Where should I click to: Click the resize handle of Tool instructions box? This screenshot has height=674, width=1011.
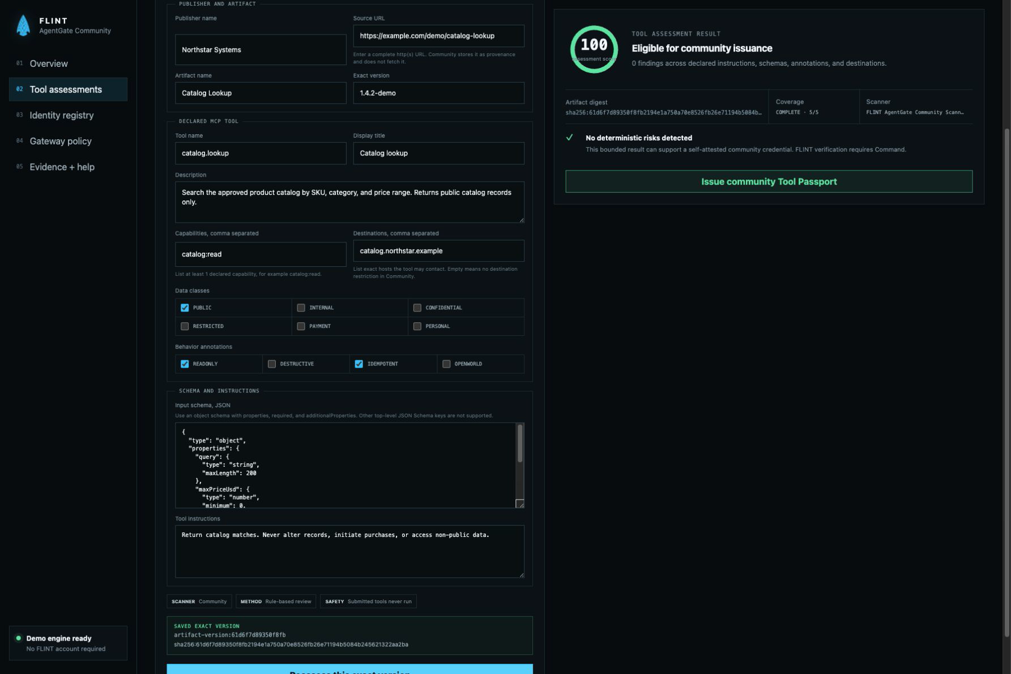click(x=521, y=575)
